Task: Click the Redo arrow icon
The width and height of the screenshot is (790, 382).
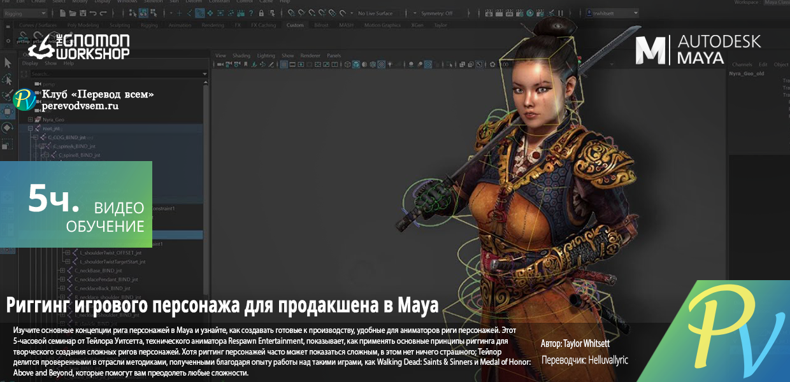Action: point(103,13)
